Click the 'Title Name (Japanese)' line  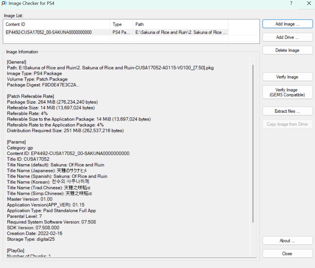click(47, 171)
